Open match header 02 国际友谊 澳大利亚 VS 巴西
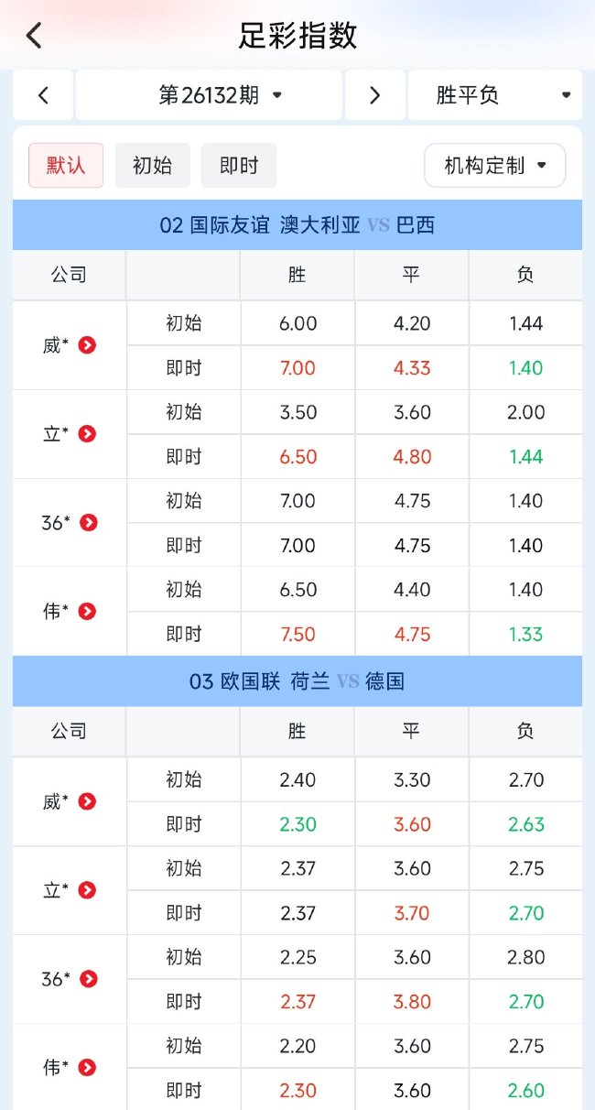Screen dimensions: 595x1110 pos(297,225)
